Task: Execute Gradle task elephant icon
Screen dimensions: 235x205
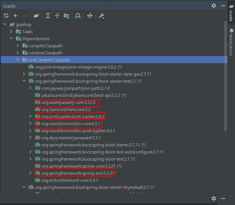Action: 36,16
